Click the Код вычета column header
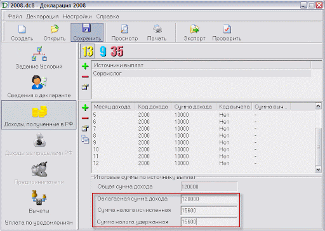Viewport: 325px width, 231px height. click(x=234, y=107)
